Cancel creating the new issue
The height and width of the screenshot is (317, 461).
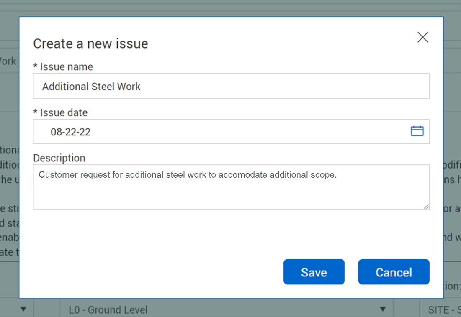pyautogui.click(x=393, y=272)
